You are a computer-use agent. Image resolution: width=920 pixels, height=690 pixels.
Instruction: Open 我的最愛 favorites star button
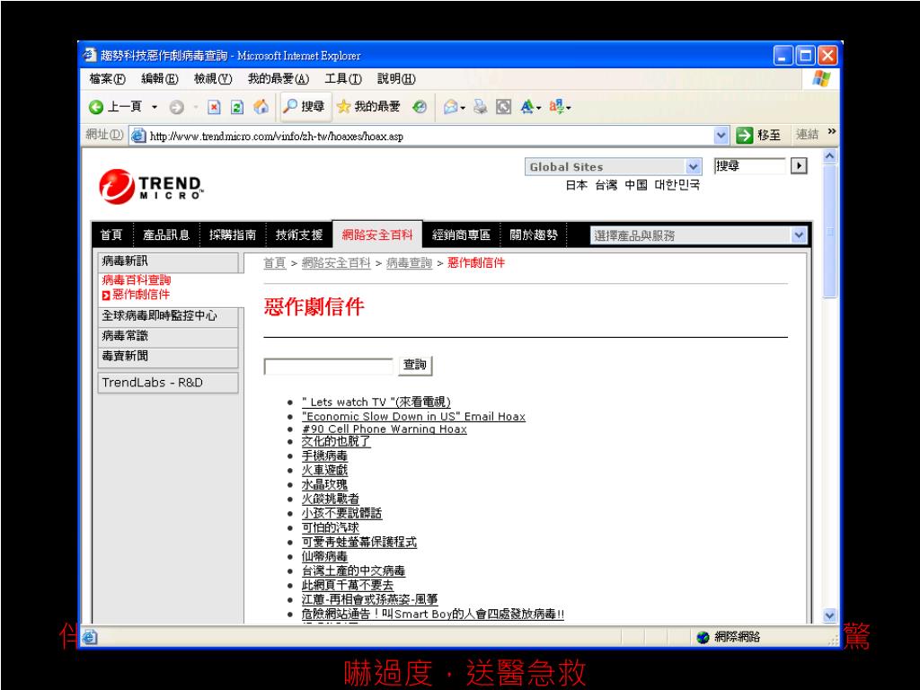coord(368,106)
